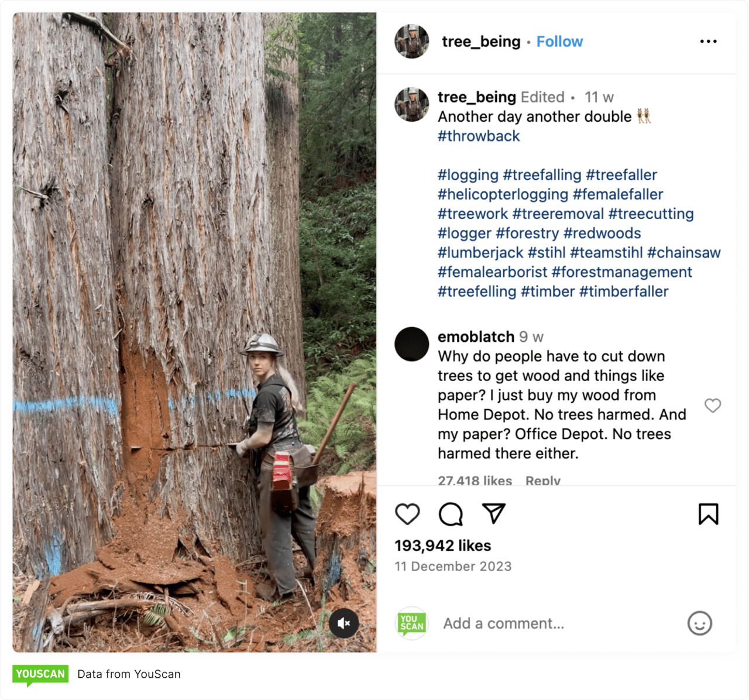This screenshot has height=700, width=749.
Task: Save the post with the bookmark icon
Action: click(x=708, y=514)
